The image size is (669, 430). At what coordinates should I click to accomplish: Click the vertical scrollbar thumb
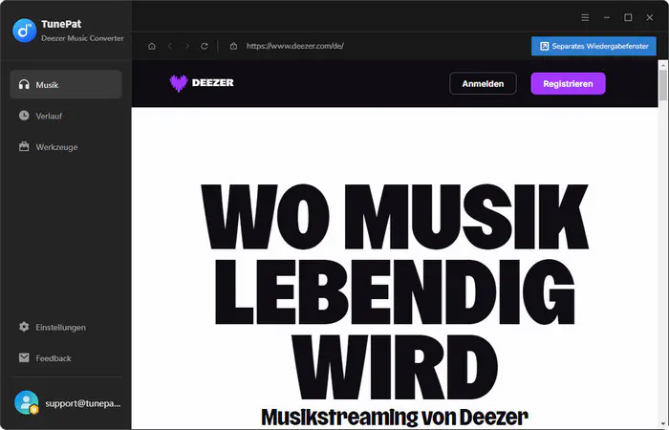[x=662, y=85]
